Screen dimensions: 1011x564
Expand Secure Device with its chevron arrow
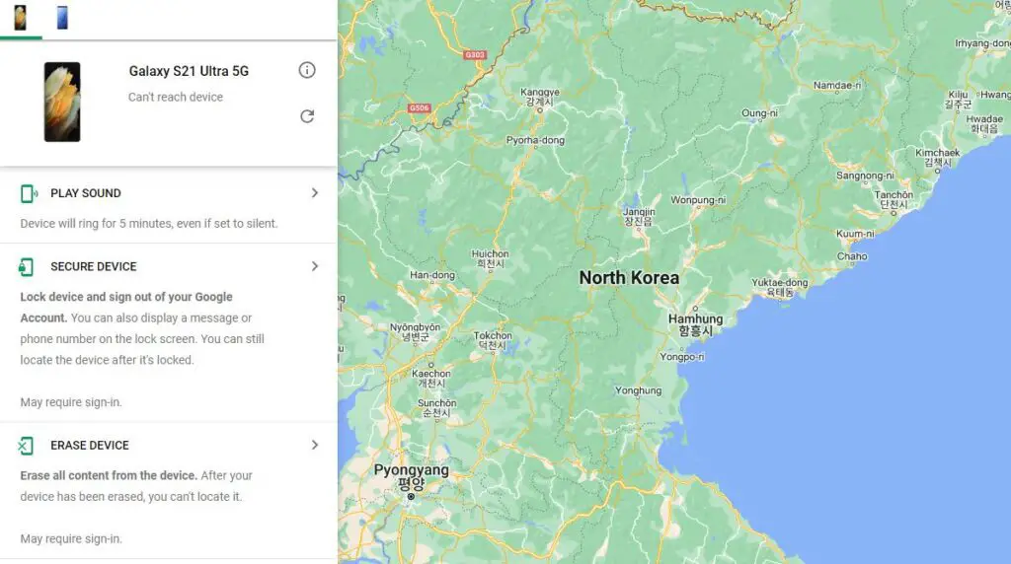click(x=315, y=266)
